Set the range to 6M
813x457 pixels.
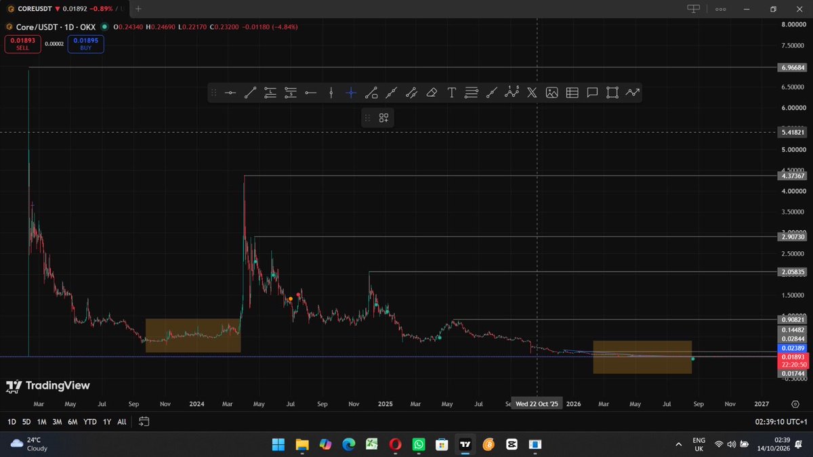[73, 422]
